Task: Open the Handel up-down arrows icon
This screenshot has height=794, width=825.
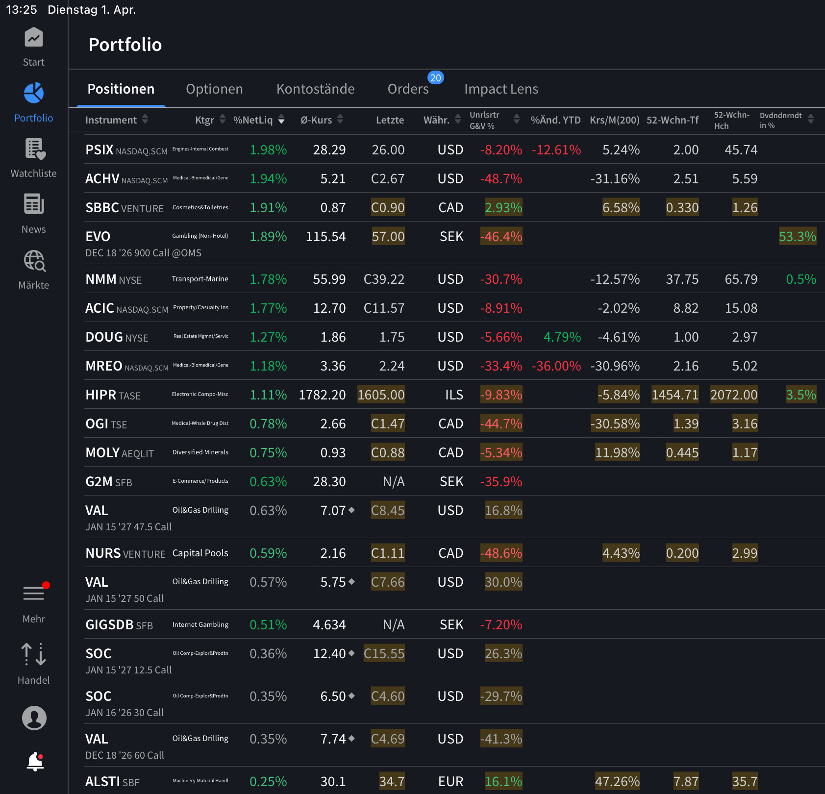Action: (x=33, y=654)
